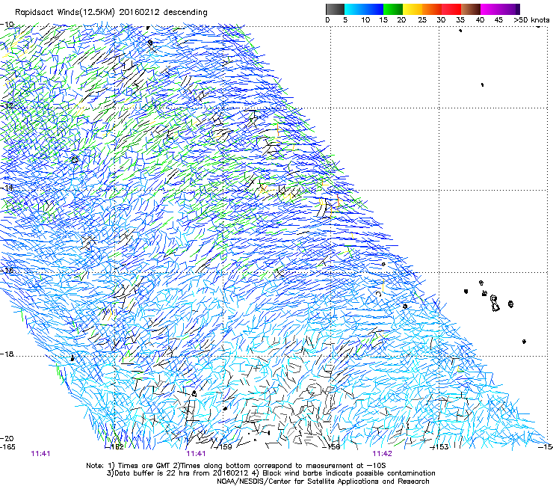Select the dark purple 45–50 knots legend segment
The width and height of the screenshot is (553, 486).
click(510, 9)
